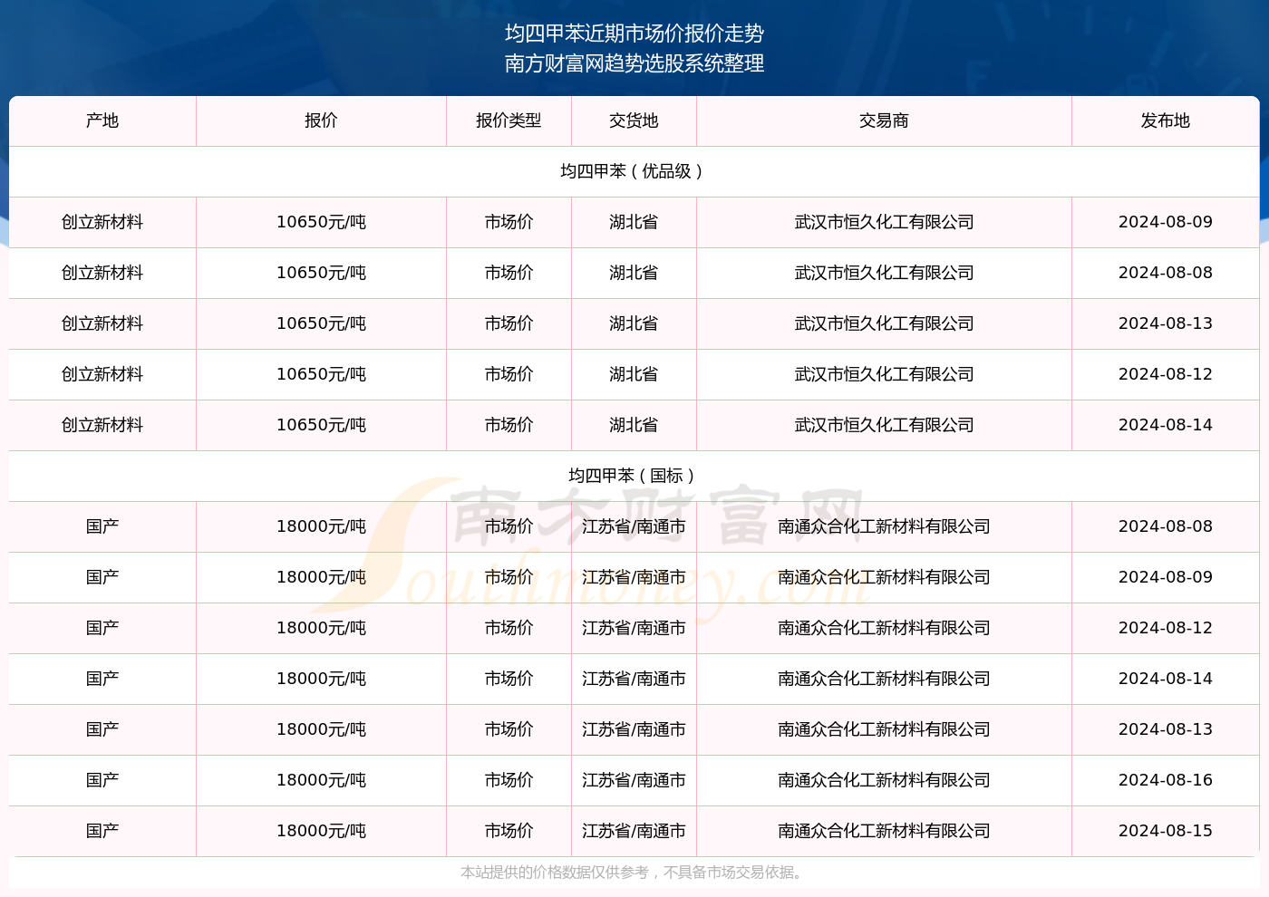1269x897 pixels.
Task: Click the date 2024-08-13 in 创立新材料 row
Action: (1166, 323)
